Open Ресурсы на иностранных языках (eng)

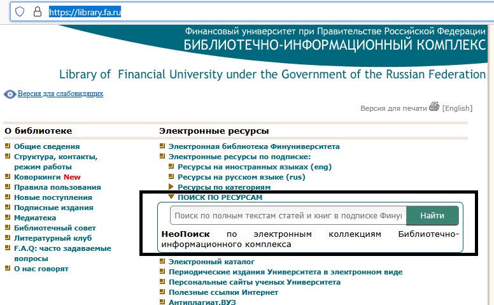[254, 167]
